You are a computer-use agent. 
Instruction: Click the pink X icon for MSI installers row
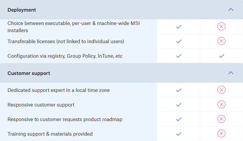pyautogui.click(x=221, y=26)
